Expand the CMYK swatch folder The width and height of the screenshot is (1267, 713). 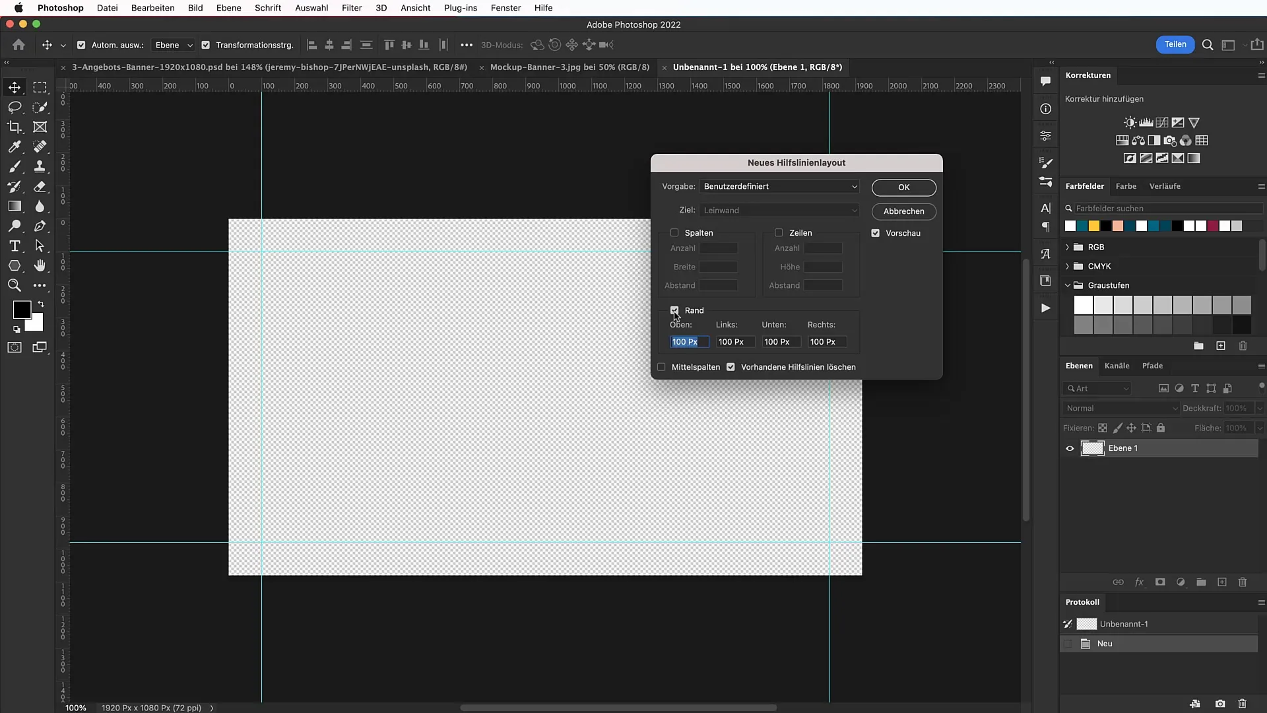1067,266
